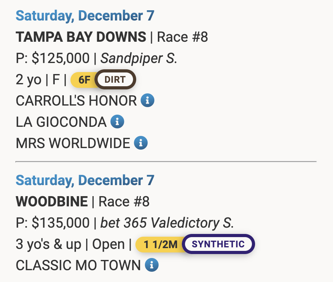Click info icon for MRS WORLDWIDE
The image size is (333, 282).
141,143
